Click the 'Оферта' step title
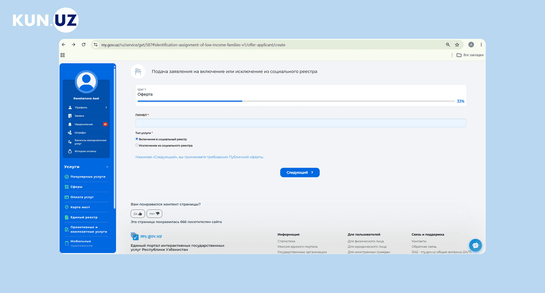 [145, 94]
